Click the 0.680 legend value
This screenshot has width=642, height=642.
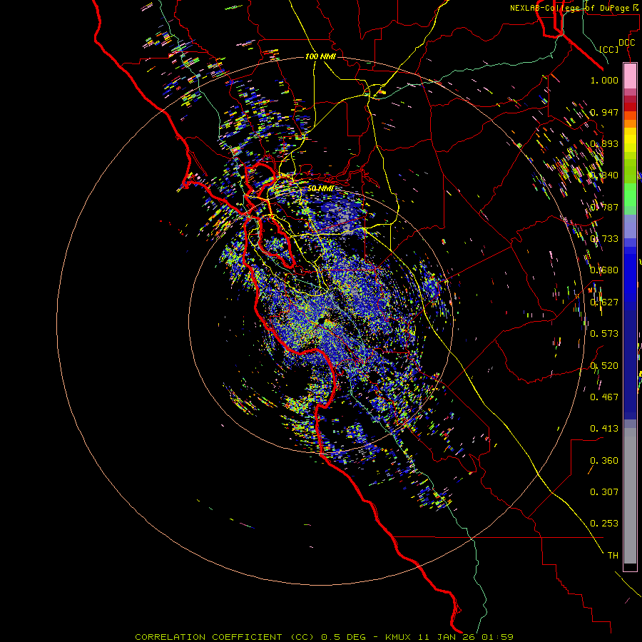coord(604,270)
